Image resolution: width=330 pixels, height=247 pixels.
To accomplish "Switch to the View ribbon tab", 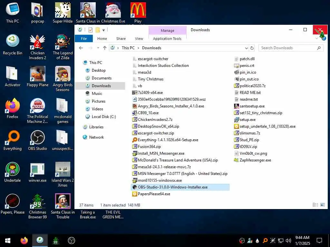I will tap(139, 39).
